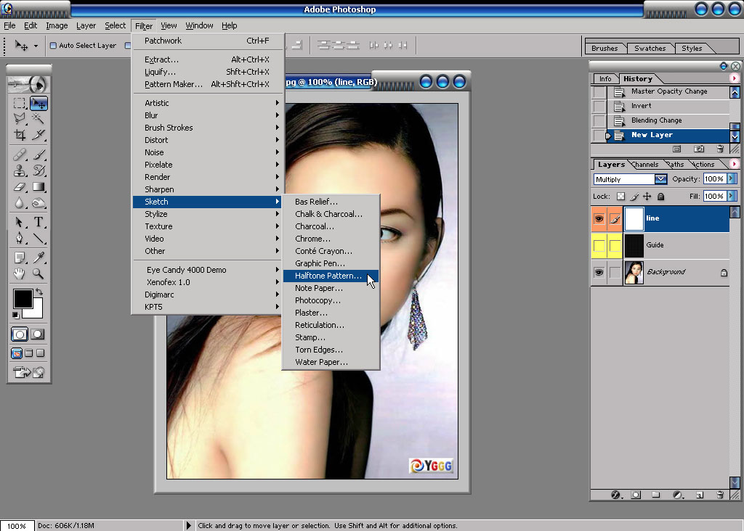The image size is (744, 531).
Task: Select the Hand tool
Action: tap(19, 273)
